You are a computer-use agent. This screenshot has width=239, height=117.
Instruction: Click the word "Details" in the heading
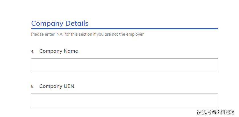77,24
